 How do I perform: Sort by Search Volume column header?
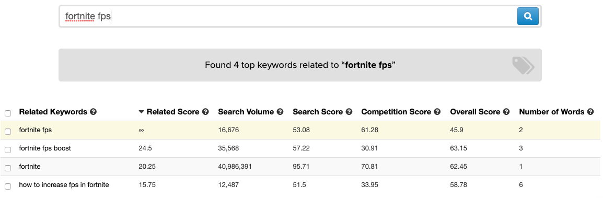pyautogui.click(x=246, y=112)
